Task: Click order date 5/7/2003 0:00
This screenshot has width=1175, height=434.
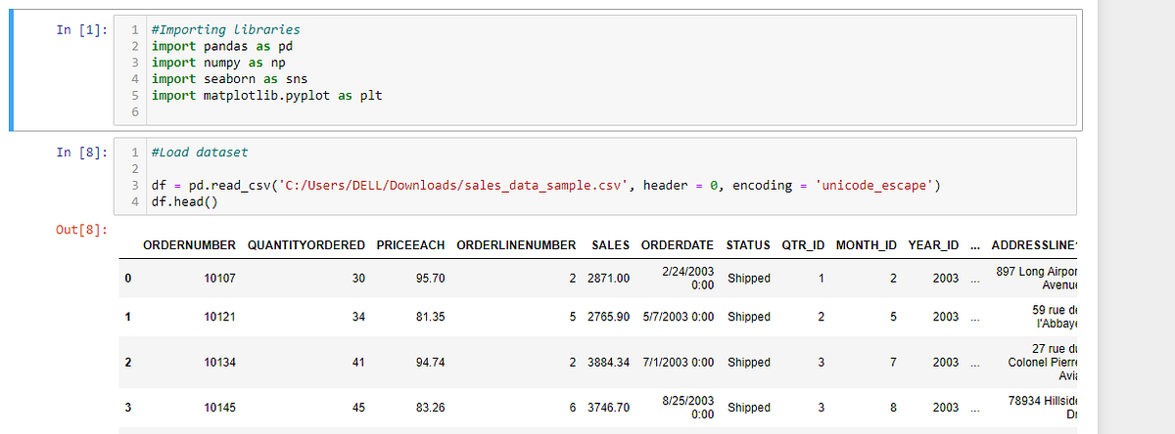Action: pos(680,317)
